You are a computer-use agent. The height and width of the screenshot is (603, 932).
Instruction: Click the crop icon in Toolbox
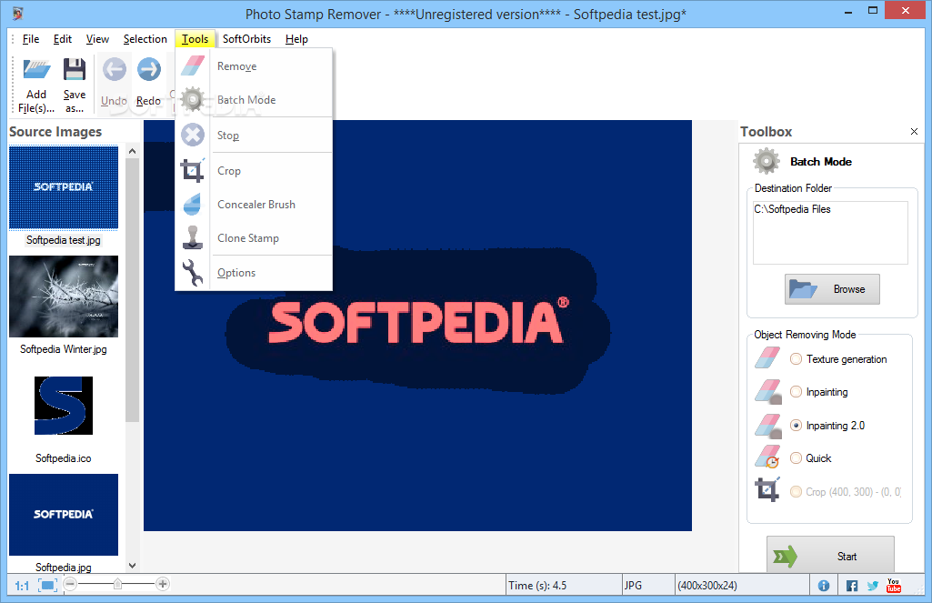[767, 490]
